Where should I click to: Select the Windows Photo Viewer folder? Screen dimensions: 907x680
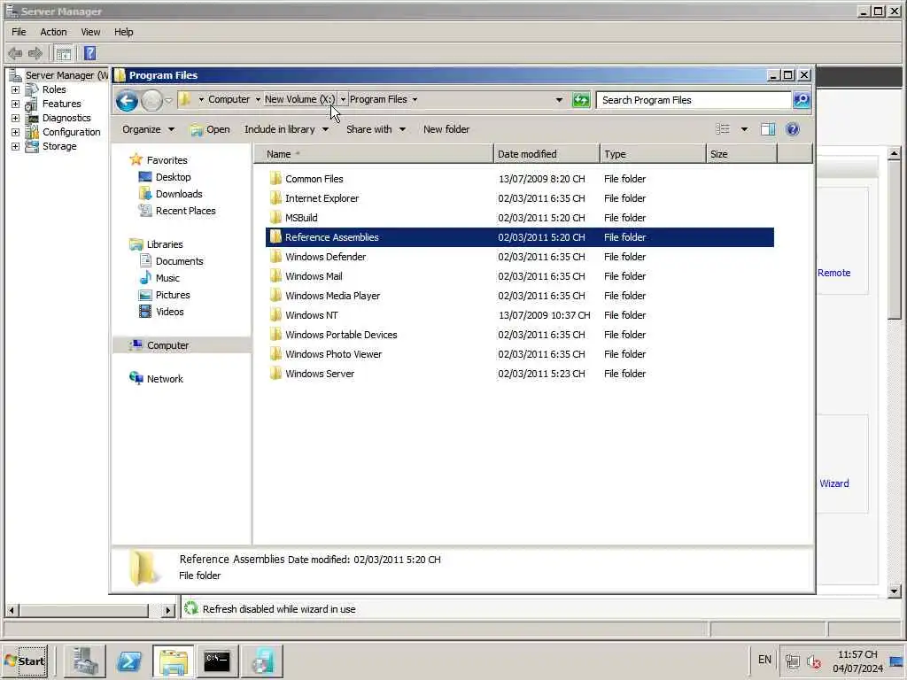tap(333, 354)
